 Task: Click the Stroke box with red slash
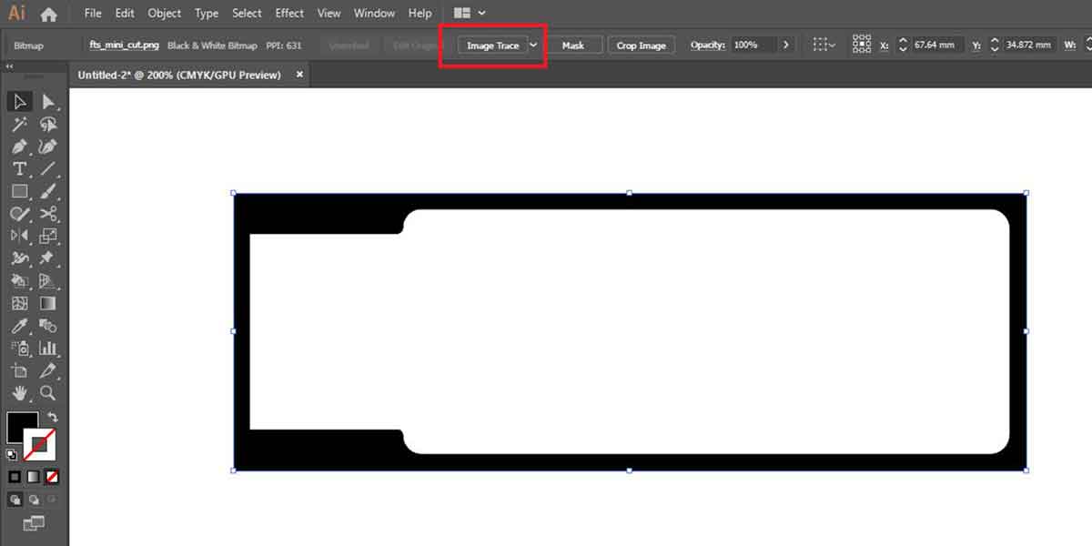[x=41, y=445]
